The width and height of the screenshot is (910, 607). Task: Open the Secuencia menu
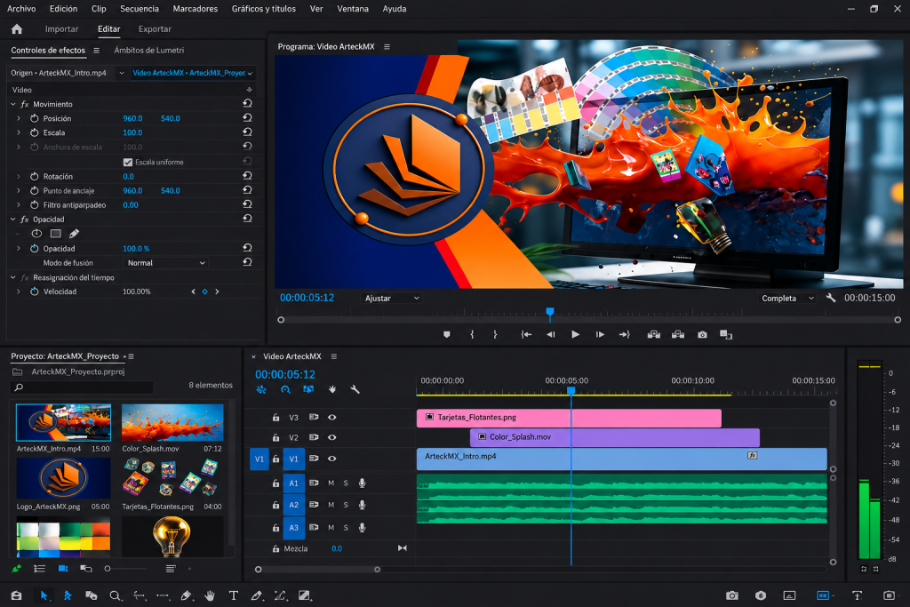pos(140,9)
